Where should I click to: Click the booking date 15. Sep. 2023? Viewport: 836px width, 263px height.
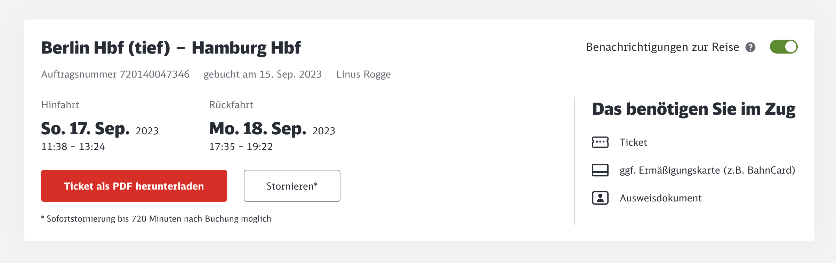pyautogui.click(x=263, y=74)
